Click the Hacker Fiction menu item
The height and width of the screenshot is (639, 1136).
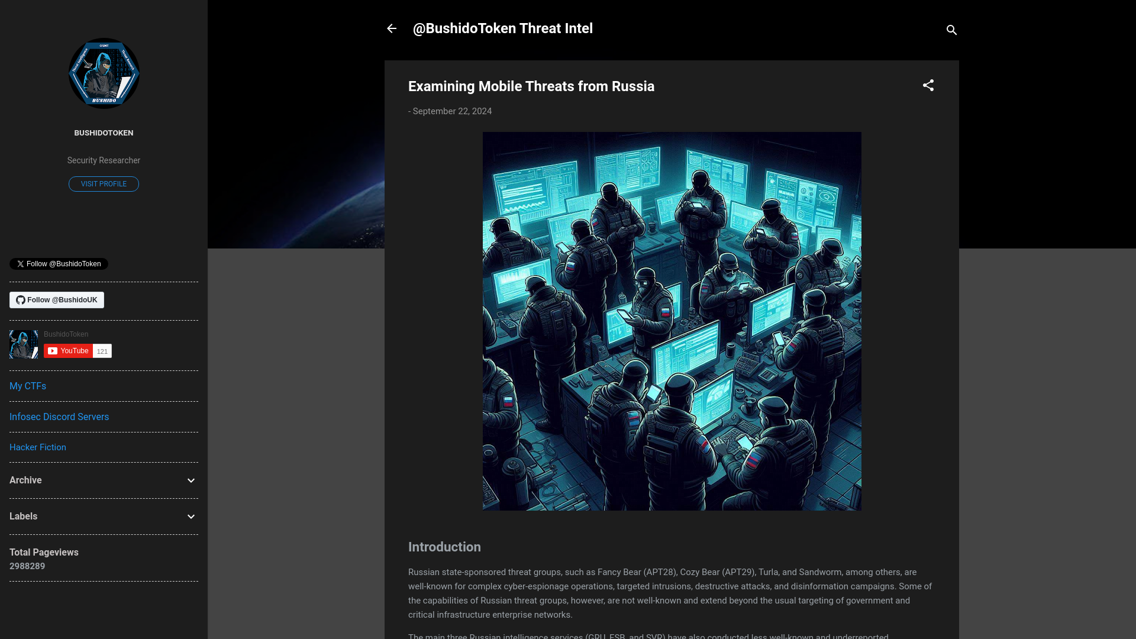click(x=37, y=447)
